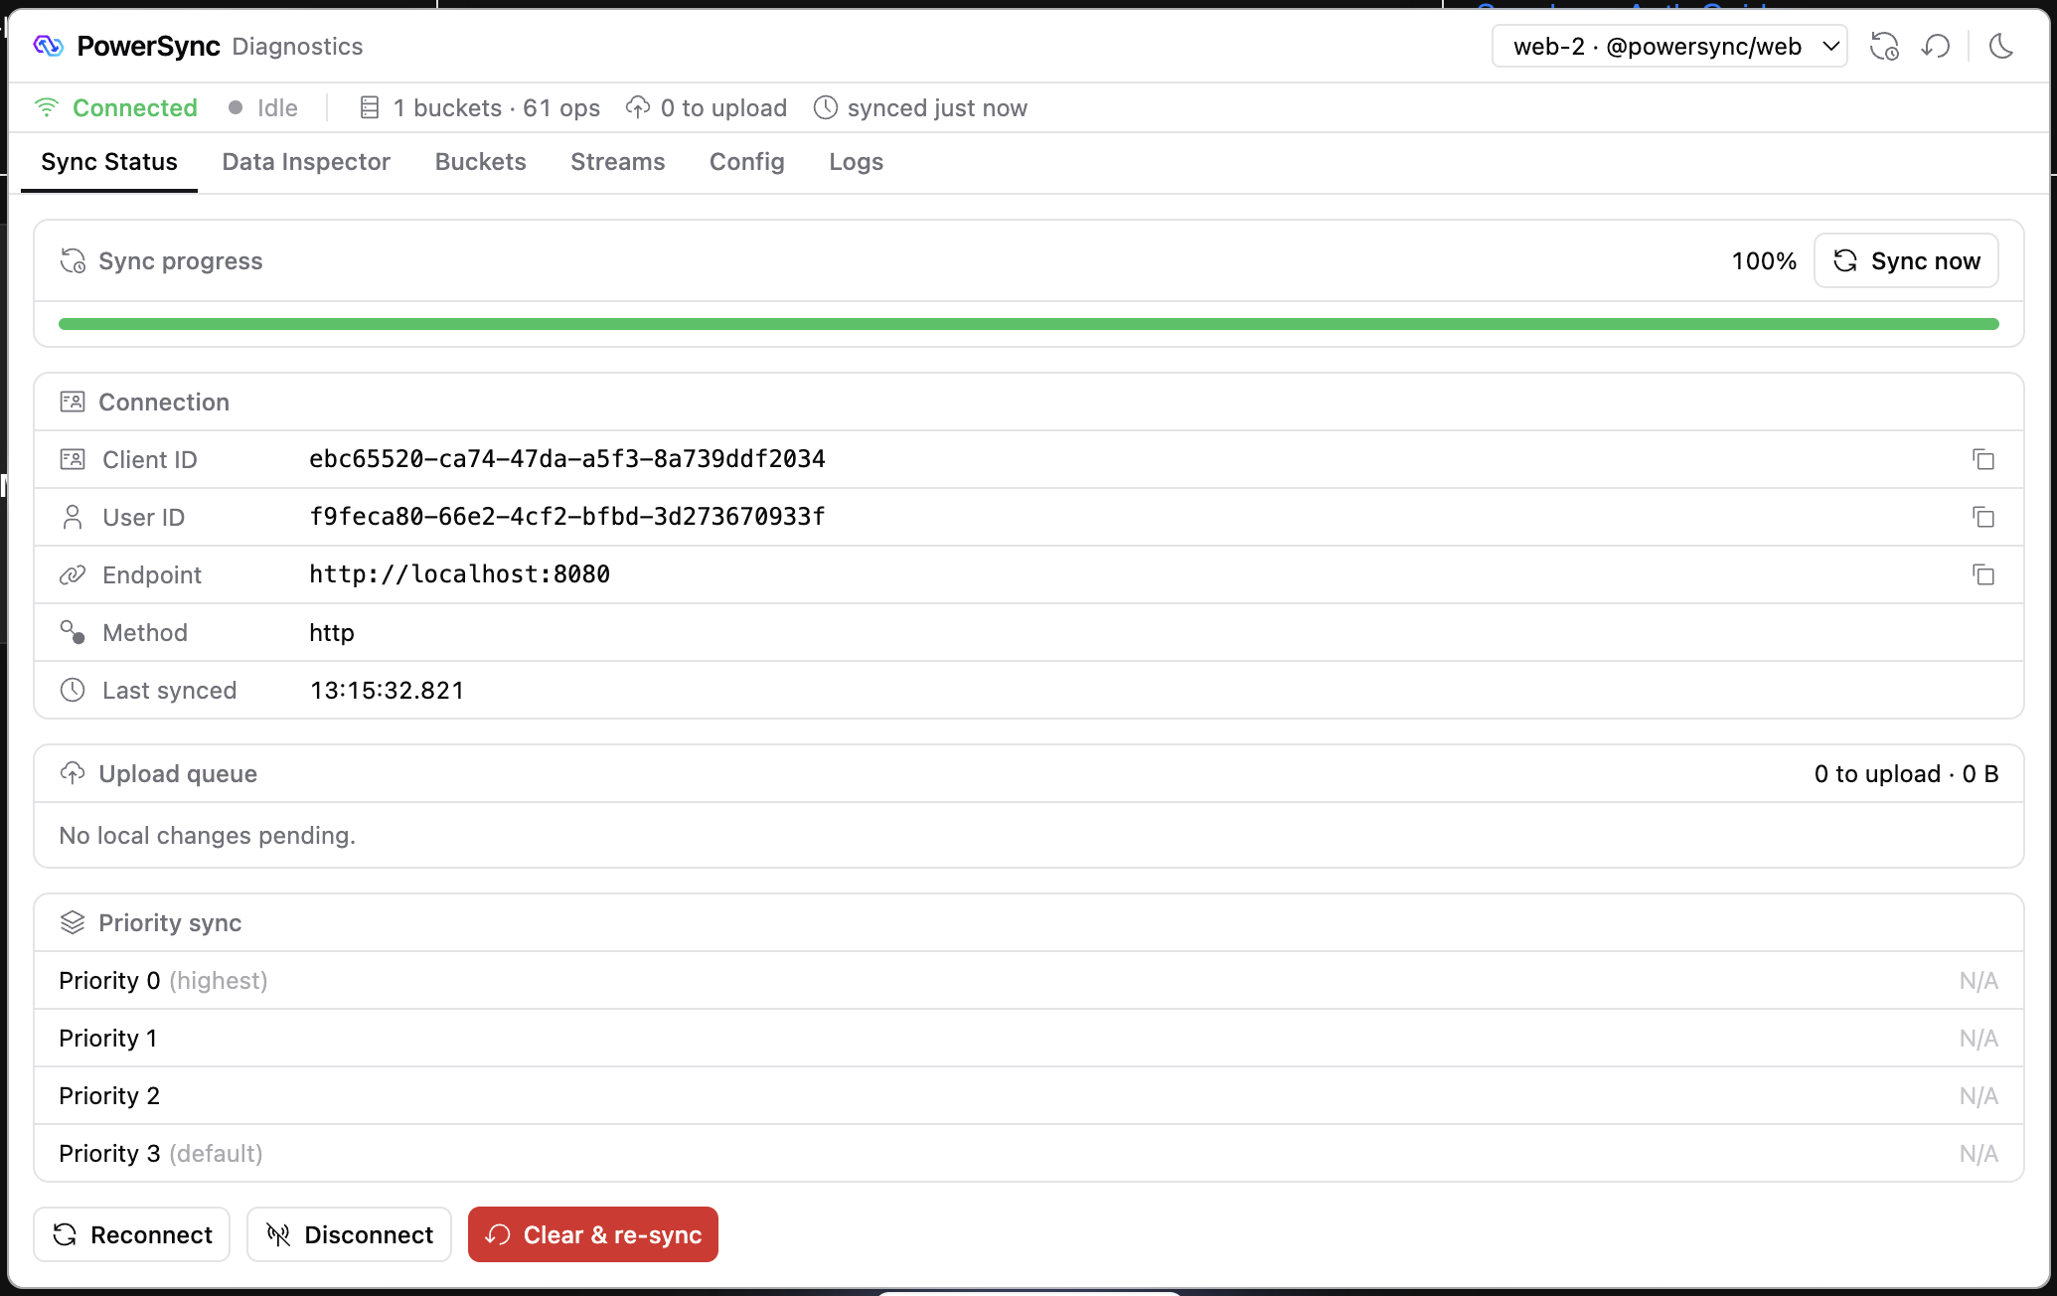Click the Priority 3 (default) row
Image resolution: width=2057 pixels, height=1296 pixels.
click(x=1028, y=1154)
